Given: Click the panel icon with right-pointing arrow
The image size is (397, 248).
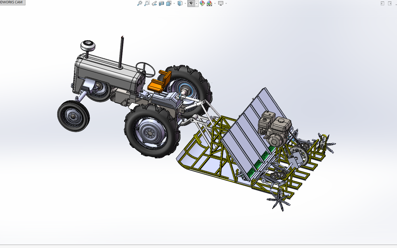Looking at the screenshot, I should click(x=390, y=3).
